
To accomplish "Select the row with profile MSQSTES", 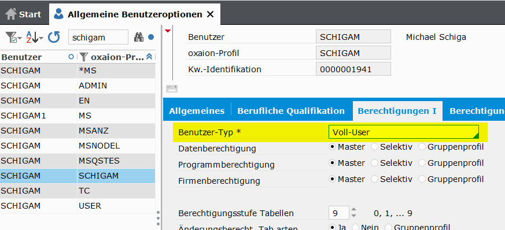I will tap(78, 161).
